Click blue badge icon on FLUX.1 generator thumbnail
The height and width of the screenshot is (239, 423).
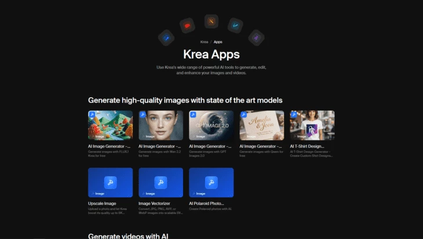click(92, 114)
